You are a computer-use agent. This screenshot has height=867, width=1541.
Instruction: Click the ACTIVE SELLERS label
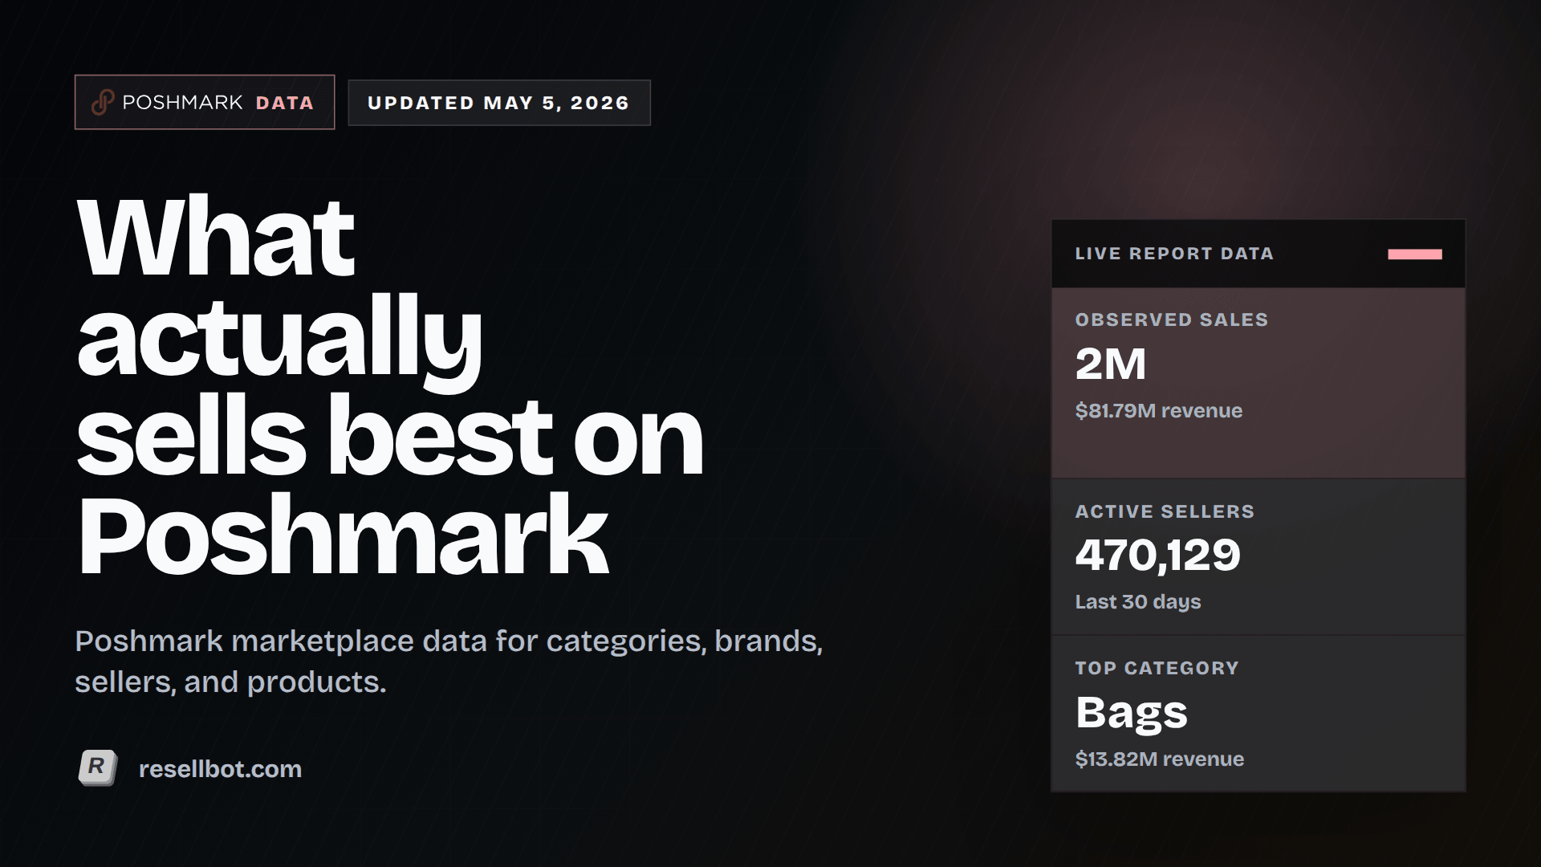click(1165, 511)
